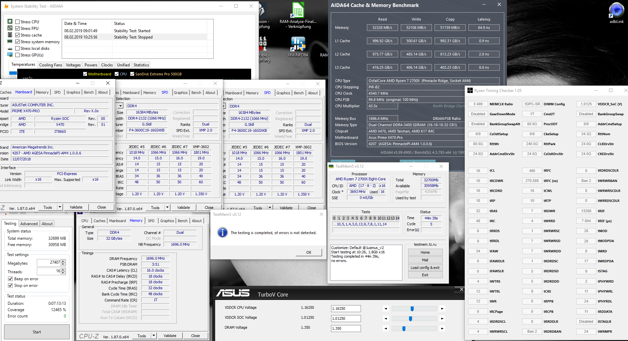Adjust the VDDCR SOC Voltage slider

pyautogui.click(x=410, y=319)
